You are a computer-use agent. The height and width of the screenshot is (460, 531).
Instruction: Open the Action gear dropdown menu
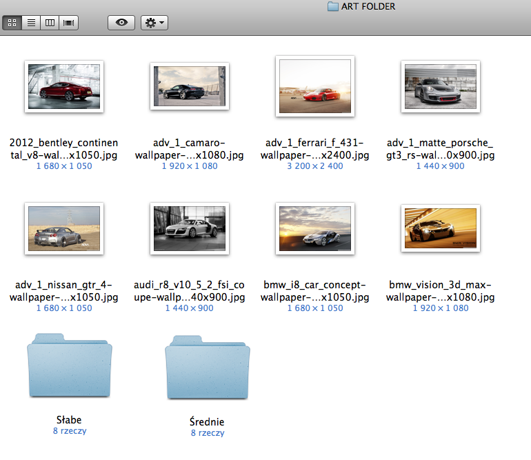[154, 23]
